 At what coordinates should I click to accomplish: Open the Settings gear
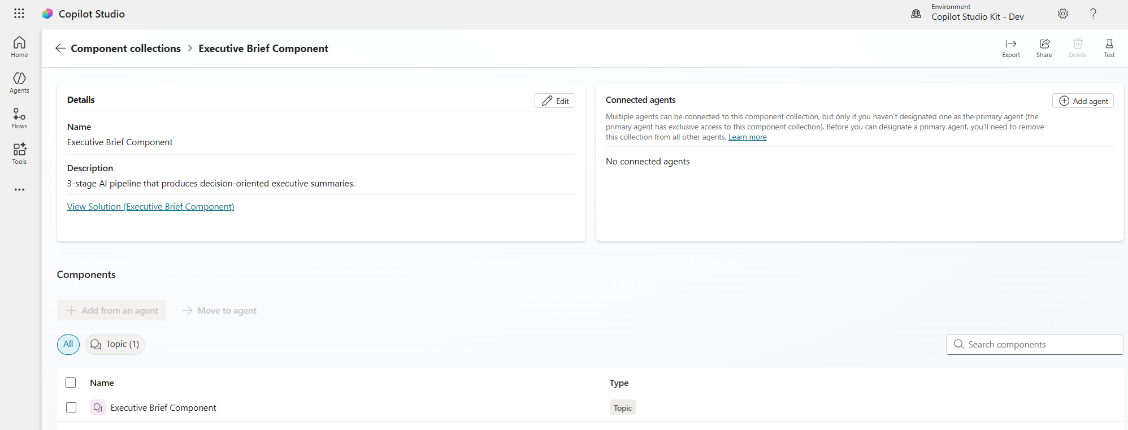[1063, 14]
